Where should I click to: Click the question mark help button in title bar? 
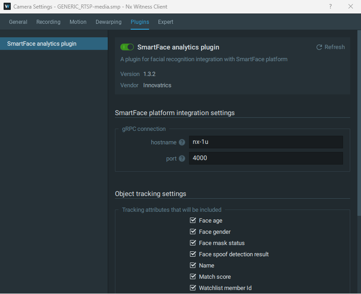330,7
